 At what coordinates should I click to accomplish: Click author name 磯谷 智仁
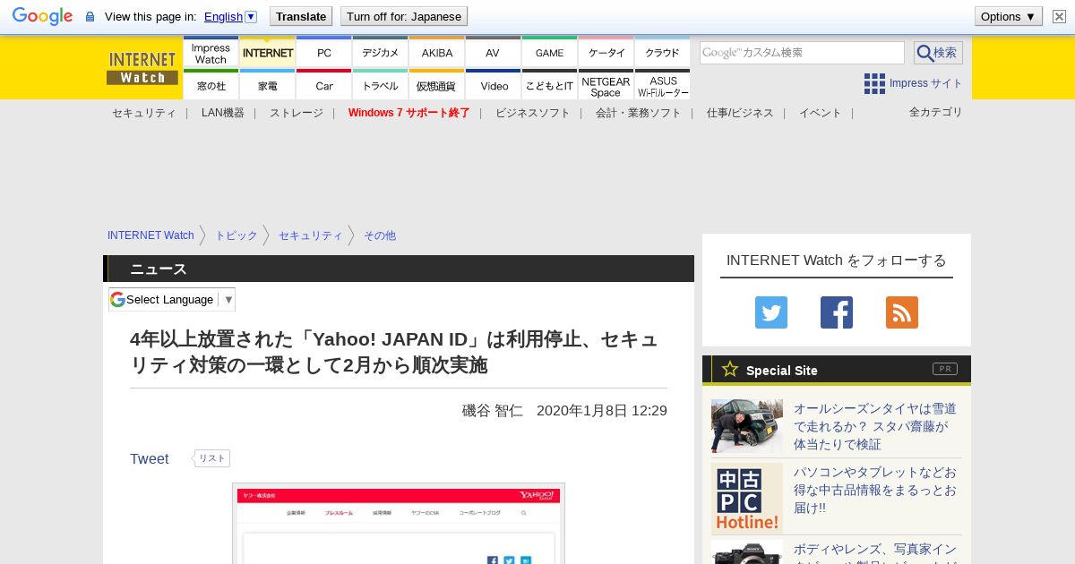click(x=493, y=411)
